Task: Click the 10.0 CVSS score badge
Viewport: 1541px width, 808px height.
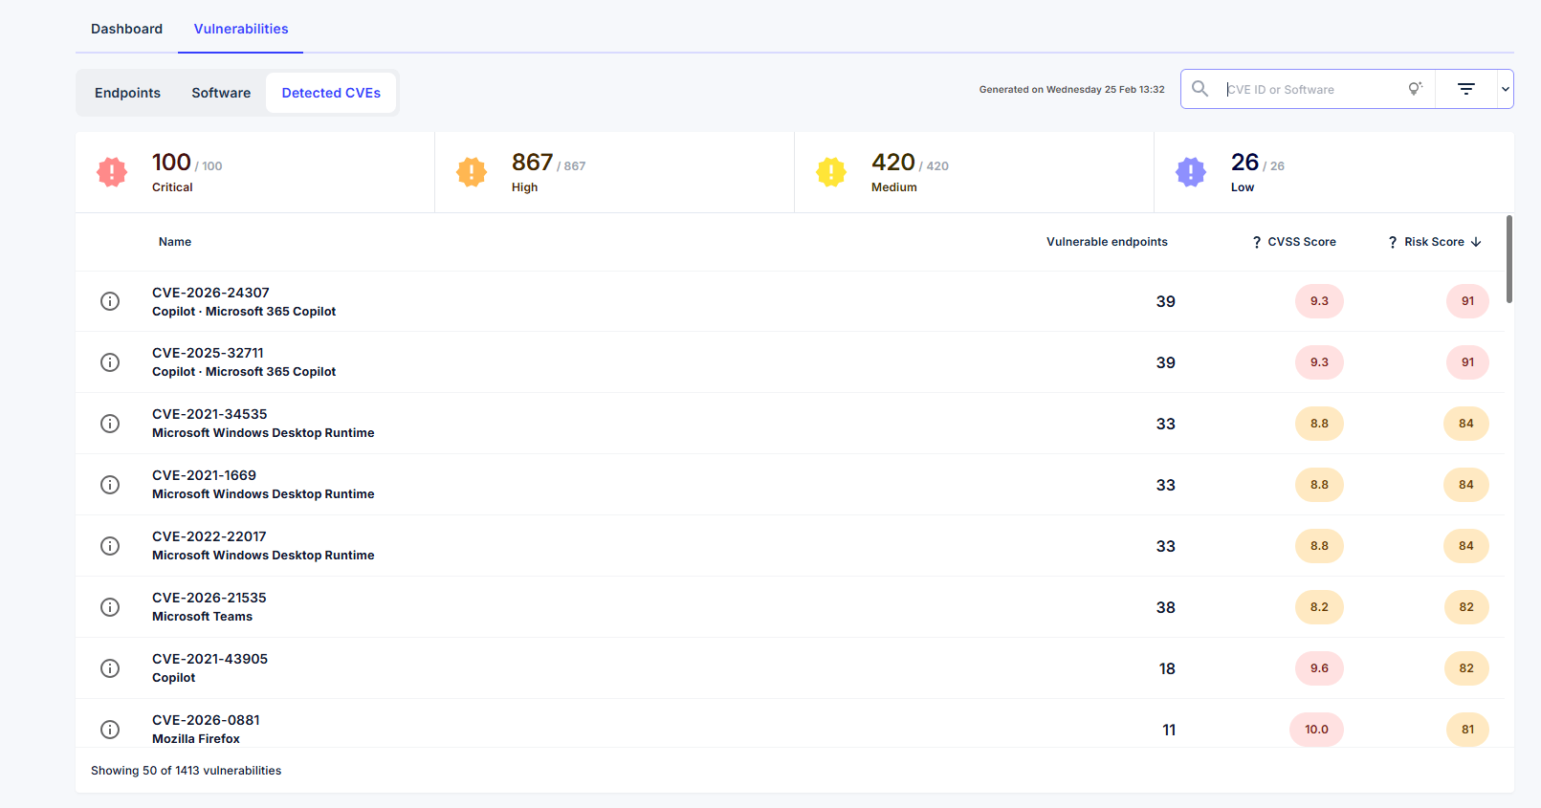Action: click(1316, 730)
